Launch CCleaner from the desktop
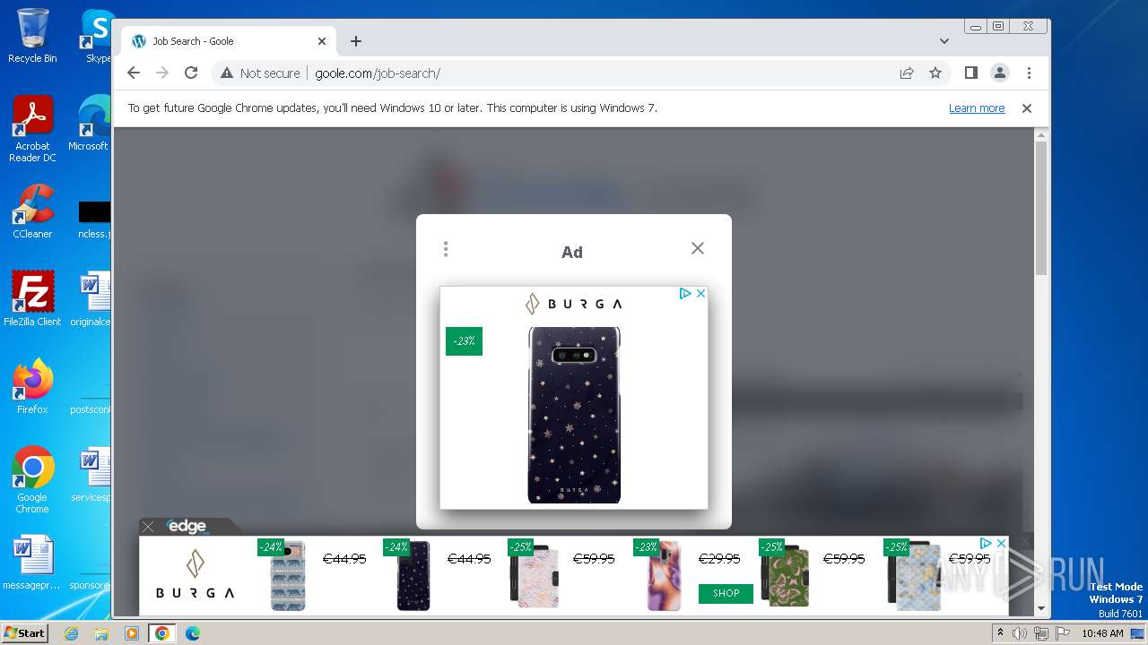This screenshot has width=1148, height=645. (32, 211)
